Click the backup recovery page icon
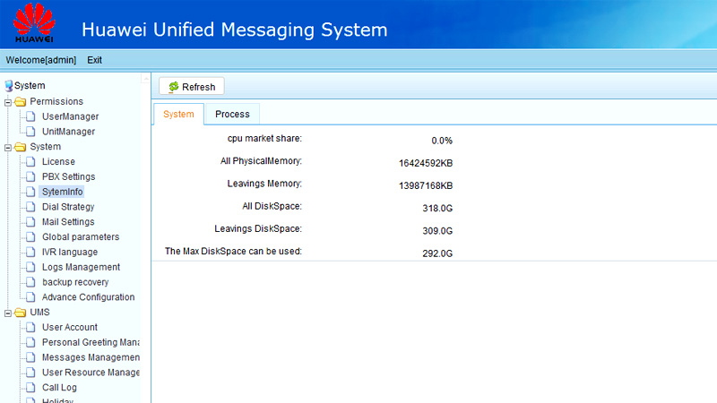The height and width of the screenshot is (403, 717). tap(30, 282)
